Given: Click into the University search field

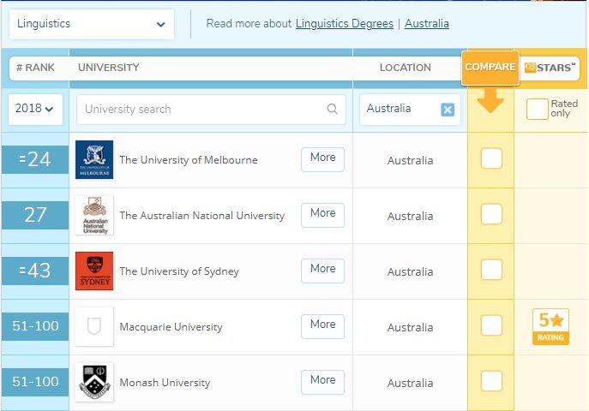Looking at the screenshot, I should tap(211, 109).
